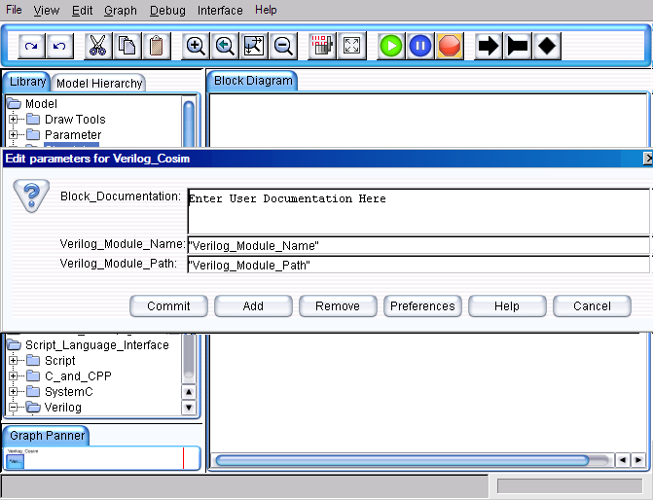The height and width of the screenshot is (500, 653).
Task: Click the zoom reset magnifier with arrow
Action: click(x=225, y=46)
